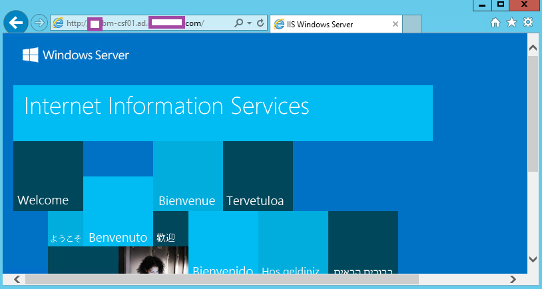Click the horizontal scrollbar thumb
Image resolution: width=542 pixels, height=289 pixels.
point(222,279)
